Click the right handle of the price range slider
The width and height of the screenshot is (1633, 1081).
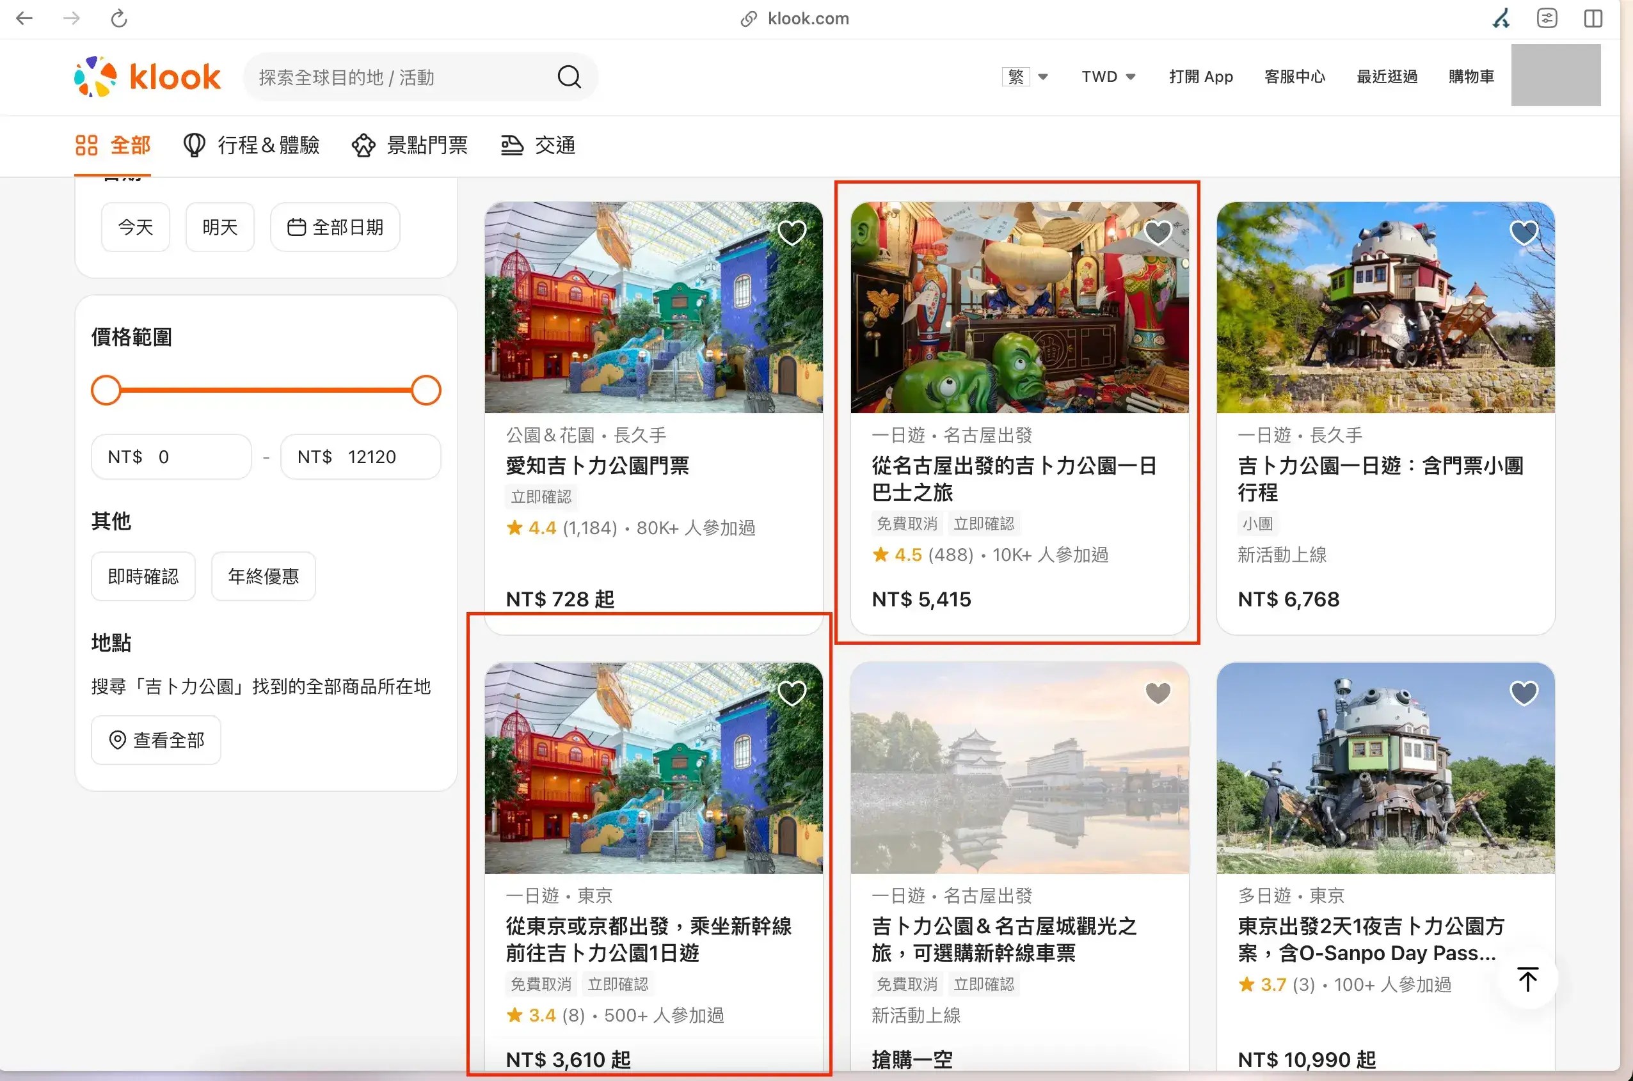426,390
